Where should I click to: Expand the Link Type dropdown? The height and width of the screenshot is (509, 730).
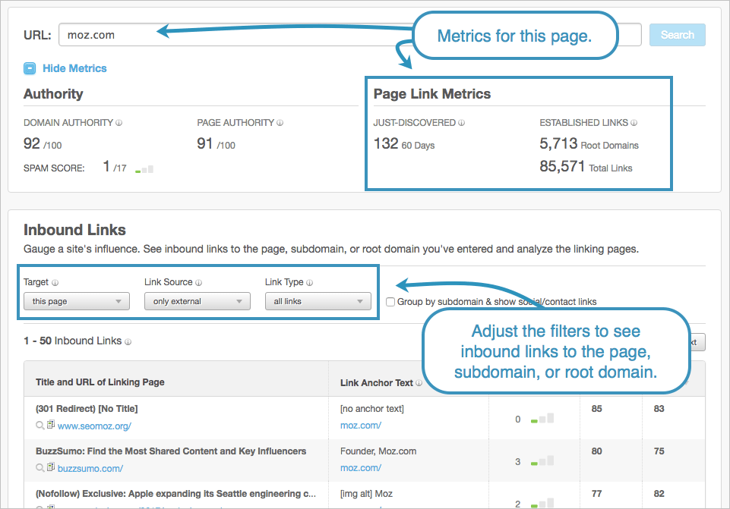pos(318,301)
